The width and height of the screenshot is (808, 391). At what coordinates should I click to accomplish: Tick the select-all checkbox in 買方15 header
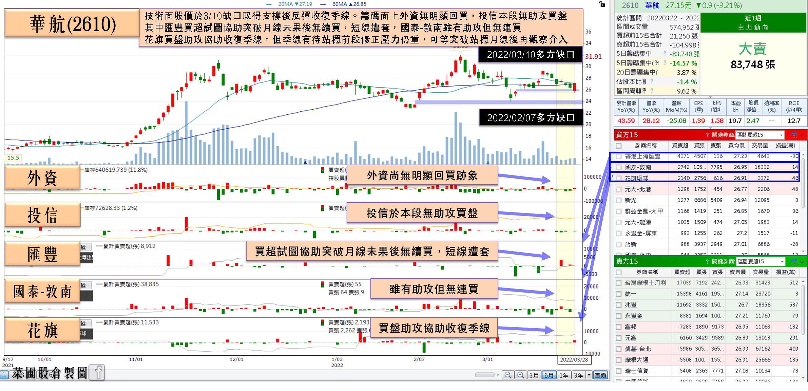tap(619, 146)
